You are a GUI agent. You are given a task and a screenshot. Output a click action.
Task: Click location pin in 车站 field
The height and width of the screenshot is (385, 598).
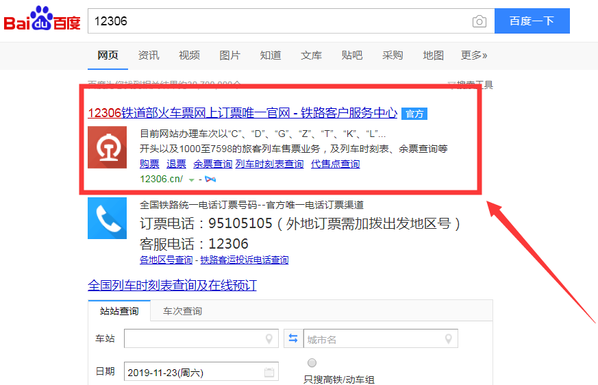(x=269, y=338)
